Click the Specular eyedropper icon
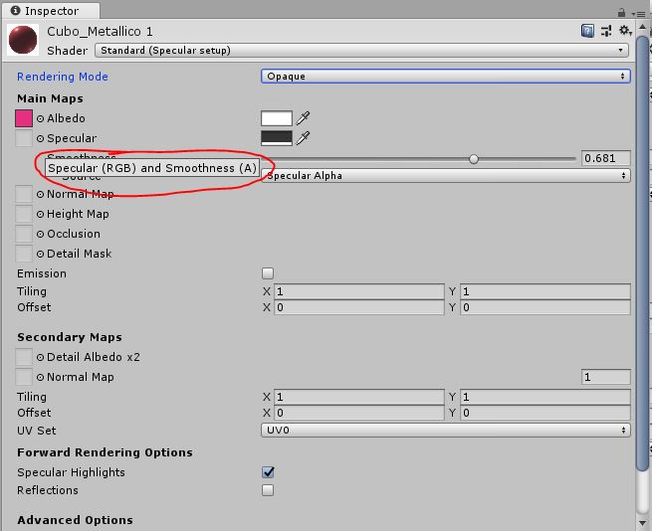Image resolution: width=652 pixels, height=531 pixels. click(x=304, y=138)
